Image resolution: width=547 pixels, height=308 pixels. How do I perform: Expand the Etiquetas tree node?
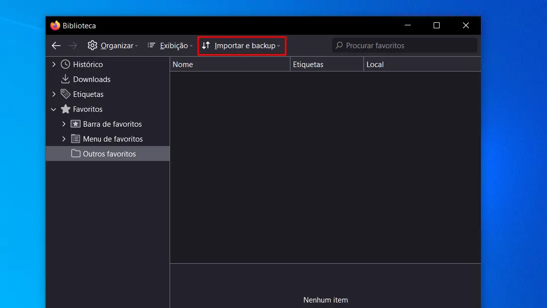coord(54,94)
